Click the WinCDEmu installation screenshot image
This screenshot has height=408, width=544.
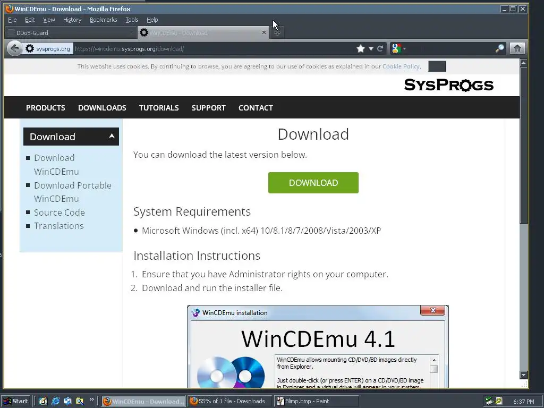[318, 346]
